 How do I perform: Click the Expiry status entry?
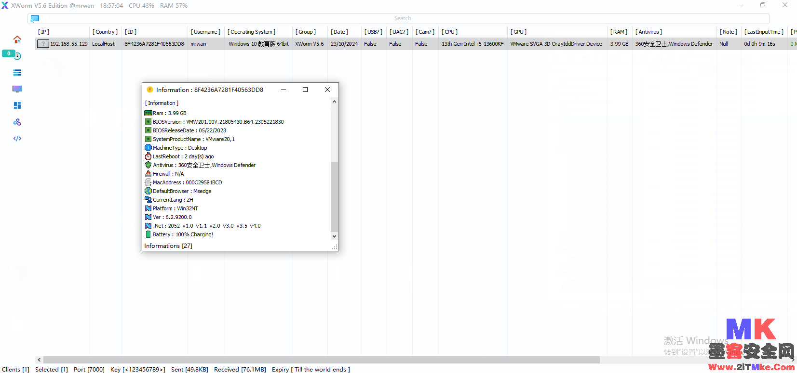(311, 370)
